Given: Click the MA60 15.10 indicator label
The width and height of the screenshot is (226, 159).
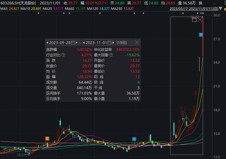Looking at the screenshot, I should [75, 9].
